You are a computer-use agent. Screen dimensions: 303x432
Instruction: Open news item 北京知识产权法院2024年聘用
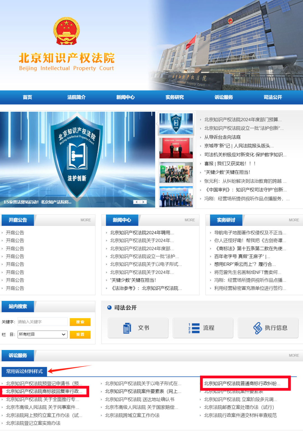coord(142,233)
